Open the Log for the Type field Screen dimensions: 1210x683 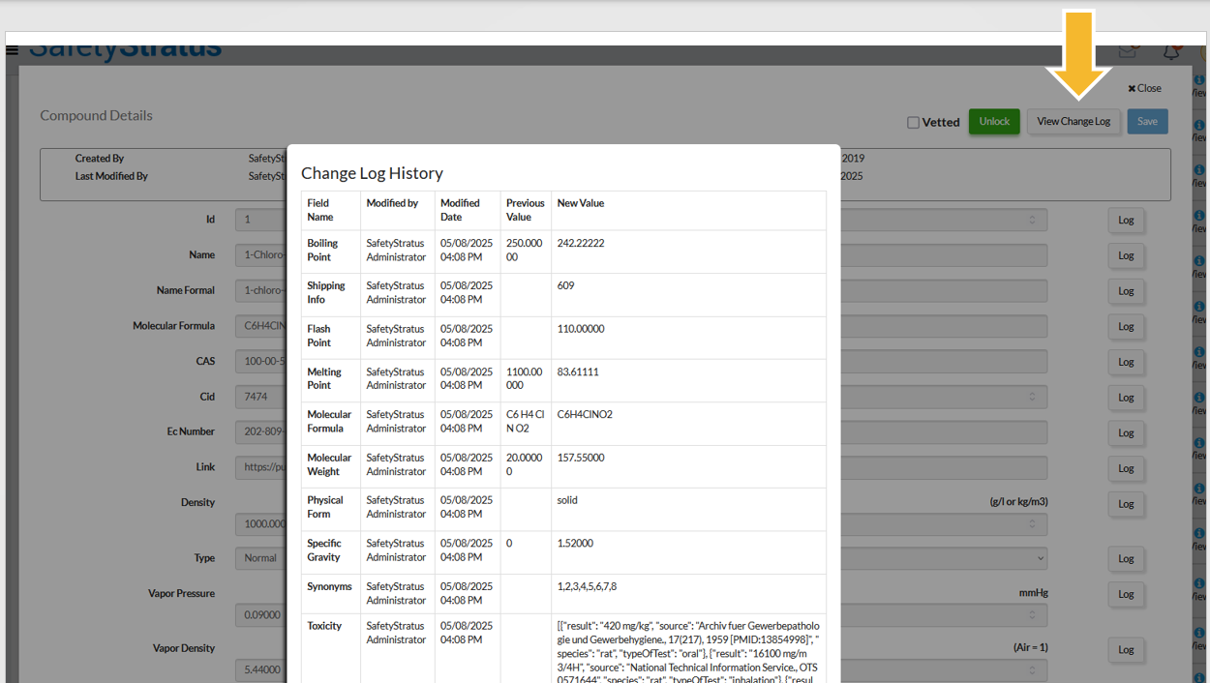1126,559
